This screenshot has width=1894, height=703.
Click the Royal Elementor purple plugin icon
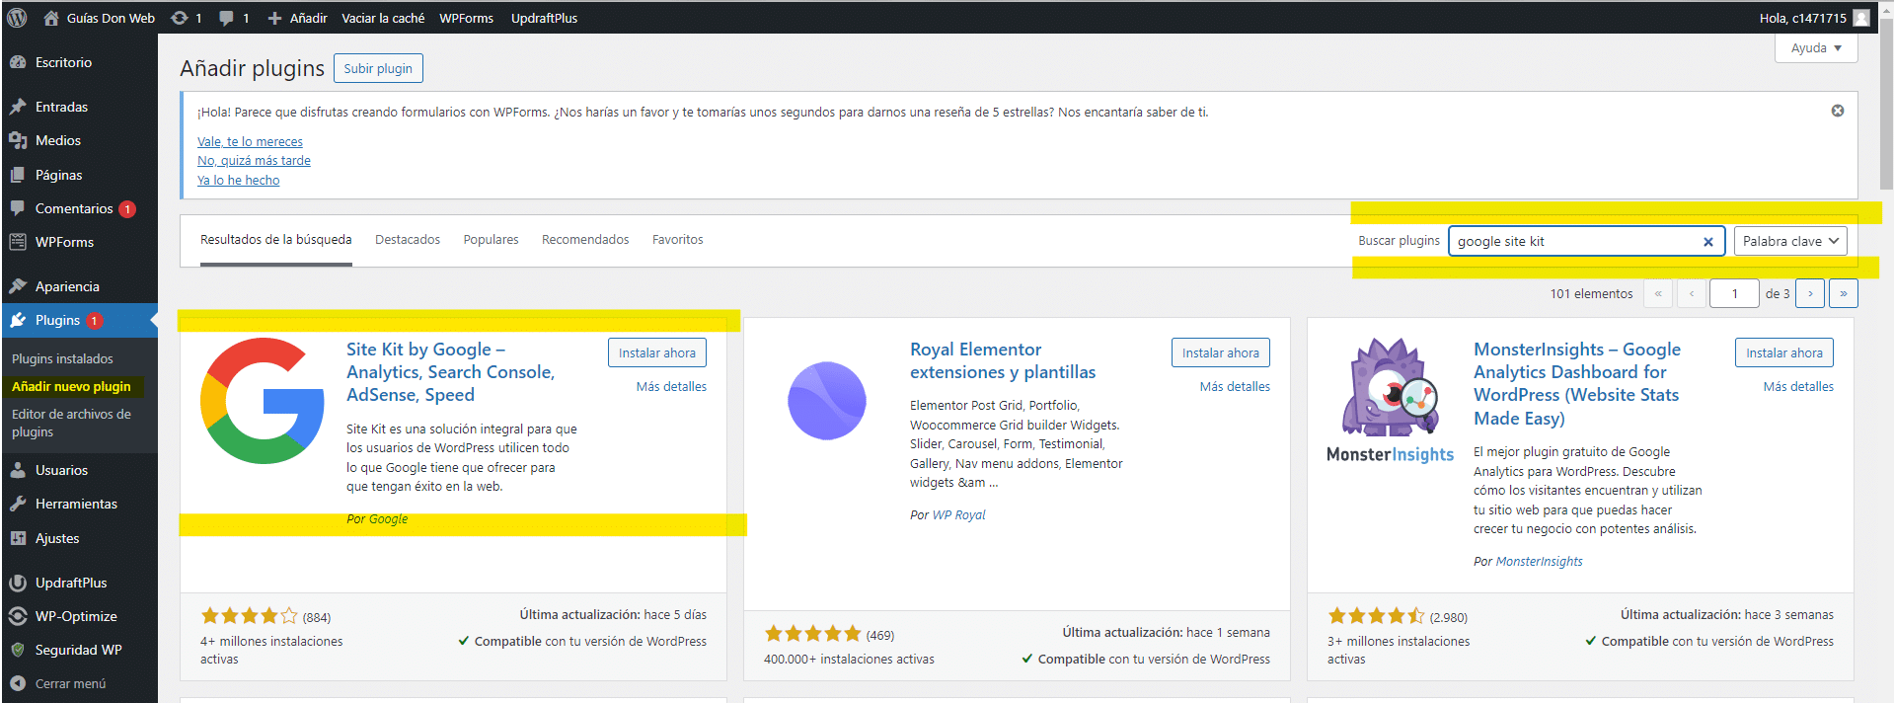coord(826,401)
